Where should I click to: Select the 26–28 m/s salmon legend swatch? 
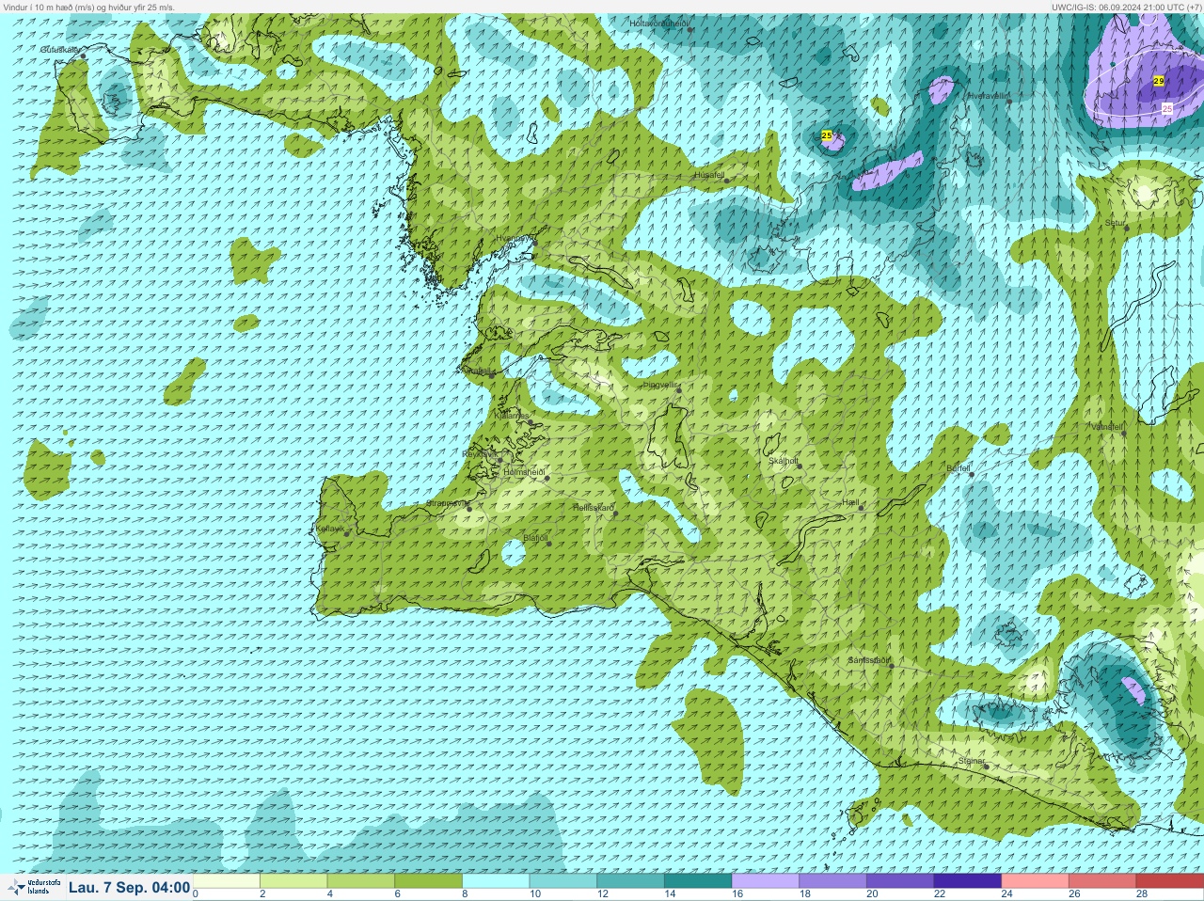point(1102,881)
